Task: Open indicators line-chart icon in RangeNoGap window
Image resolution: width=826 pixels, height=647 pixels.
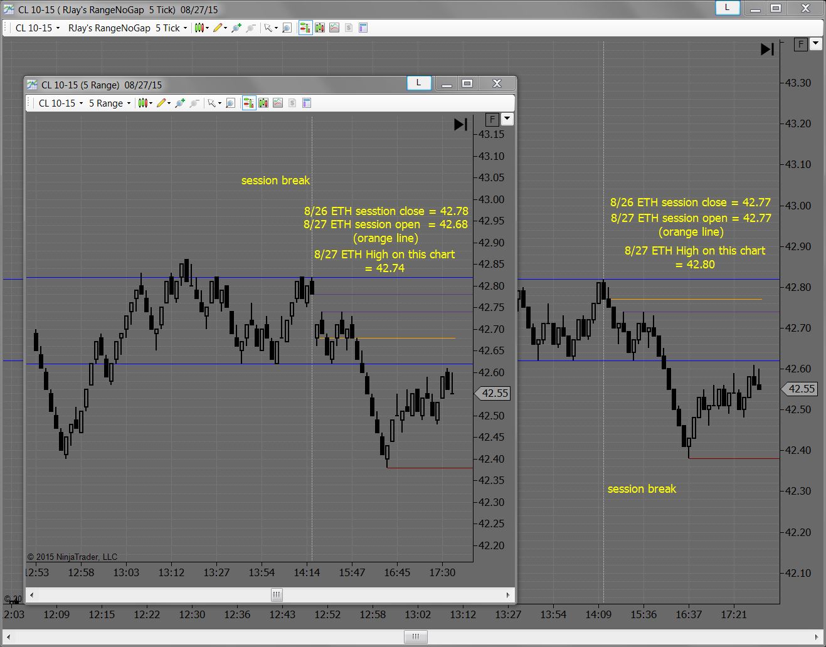Action: tap(334, 28)
